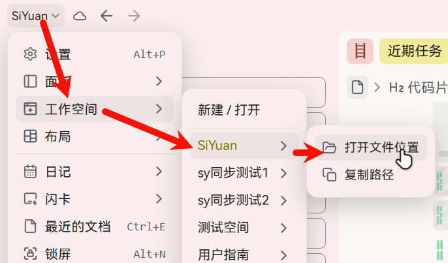
Task: Click the red ladder emoji icon
Action: [x=360, y=52]
